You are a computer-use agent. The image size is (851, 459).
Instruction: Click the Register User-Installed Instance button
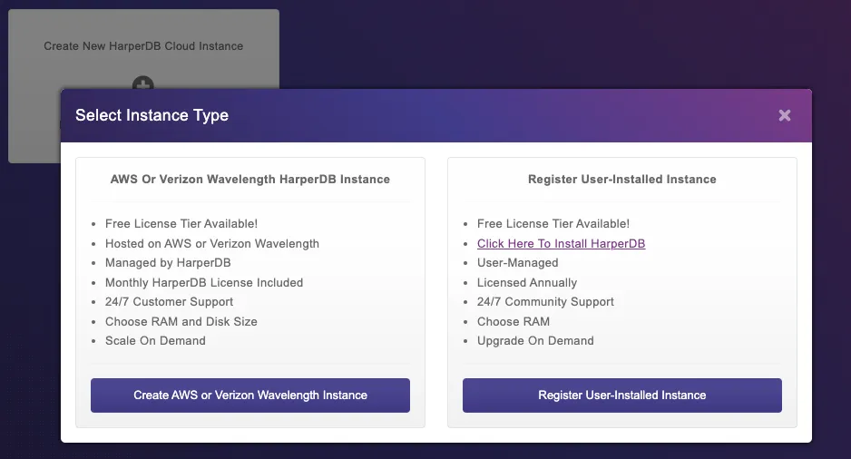(622, 395)
